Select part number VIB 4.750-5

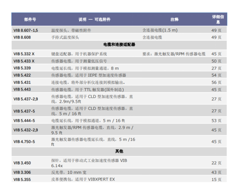point(24,142)
